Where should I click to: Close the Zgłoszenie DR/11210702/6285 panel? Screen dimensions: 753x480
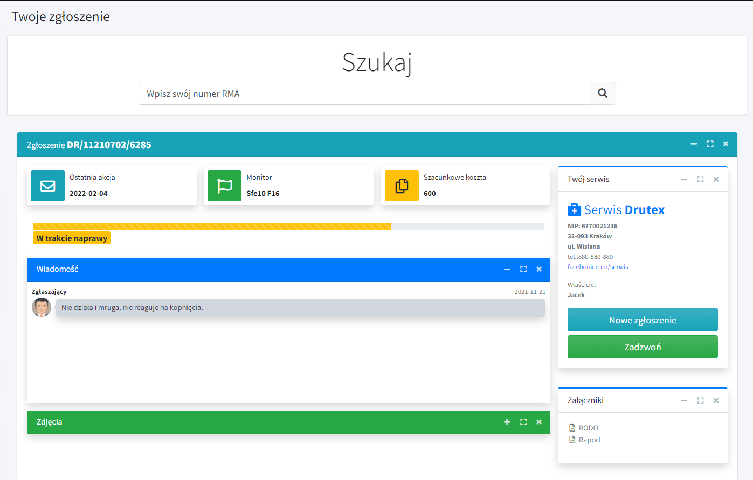coord(726,144)
